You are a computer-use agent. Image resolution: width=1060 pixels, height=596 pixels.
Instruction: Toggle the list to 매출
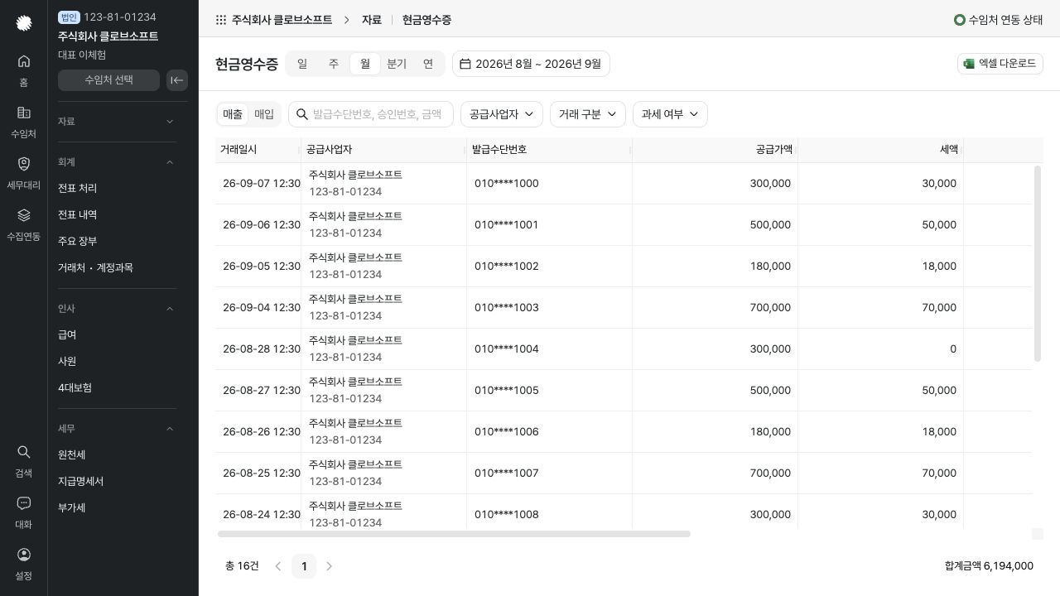[x=233, y=114]
